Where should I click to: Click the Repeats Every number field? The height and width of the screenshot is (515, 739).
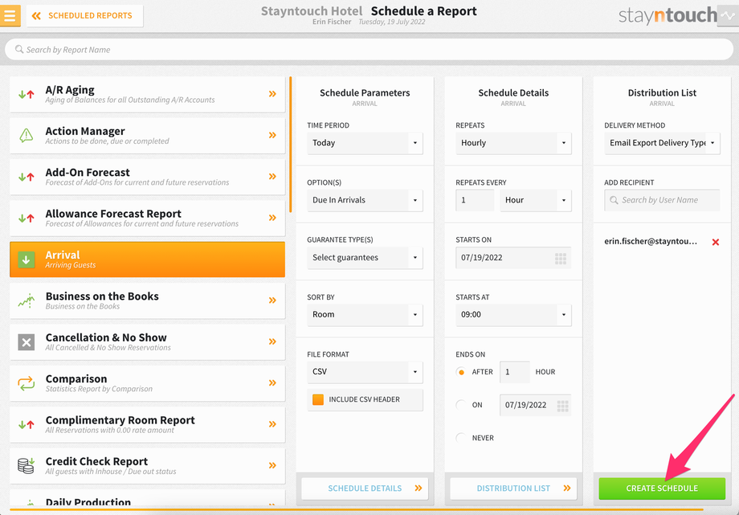[x=475, y=200]
